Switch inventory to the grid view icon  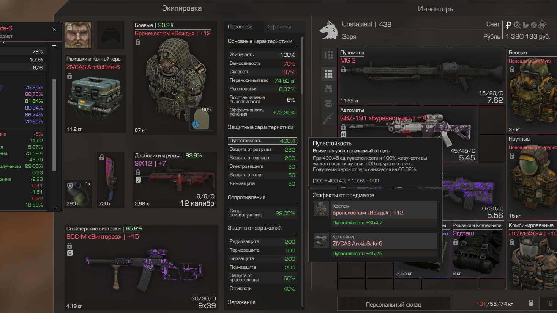[328, 74]
